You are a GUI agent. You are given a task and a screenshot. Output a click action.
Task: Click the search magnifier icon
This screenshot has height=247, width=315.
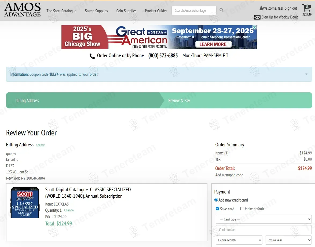(x=221, y=10)
